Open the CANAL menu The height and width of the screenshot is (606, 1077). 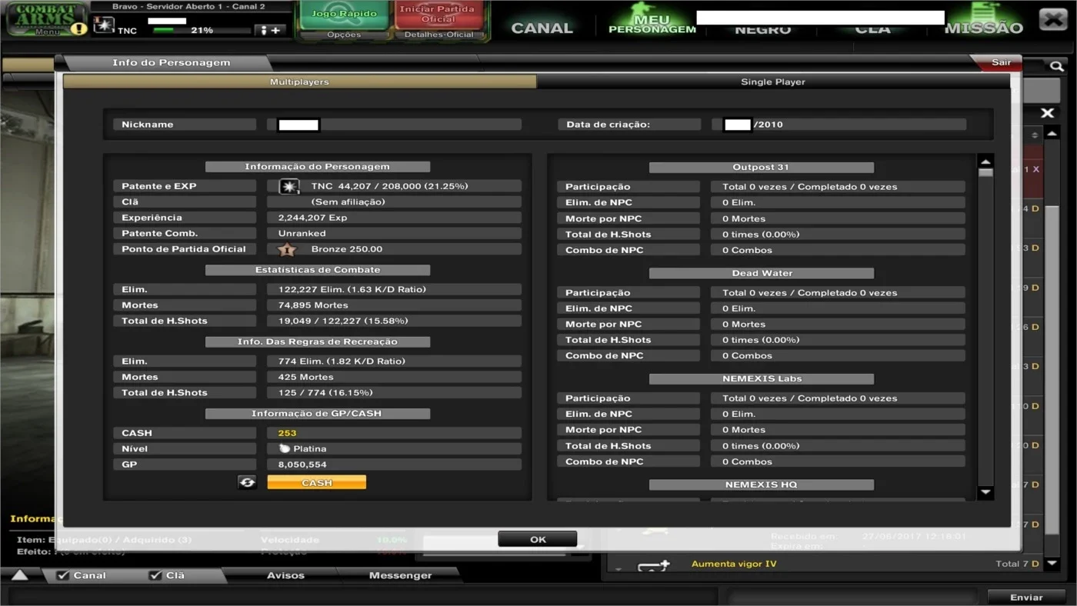(542, 28)
